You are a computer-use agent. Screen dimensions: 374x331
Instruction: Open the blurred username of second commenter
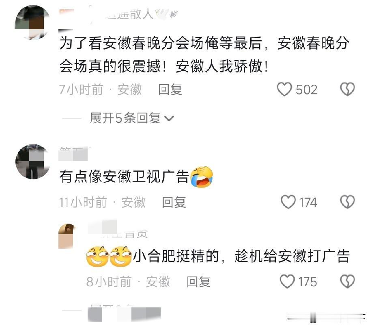coord(74,154)
